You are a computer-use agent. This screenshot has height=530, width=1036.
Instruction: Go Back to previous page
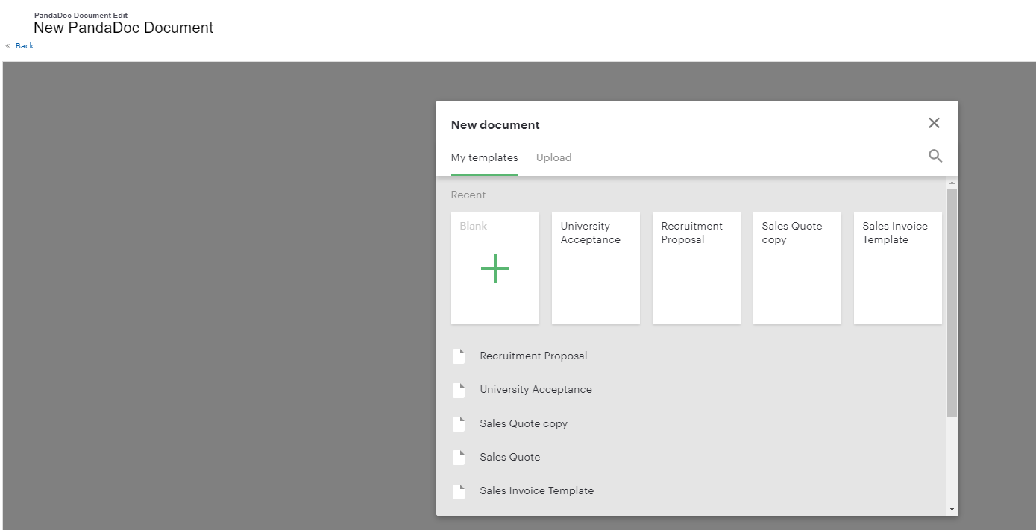coord(25,46)
